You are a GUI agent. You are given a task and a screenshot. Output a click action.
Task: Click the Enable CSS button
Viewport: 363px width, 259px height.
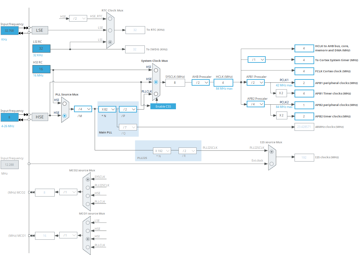coord(163,107)
